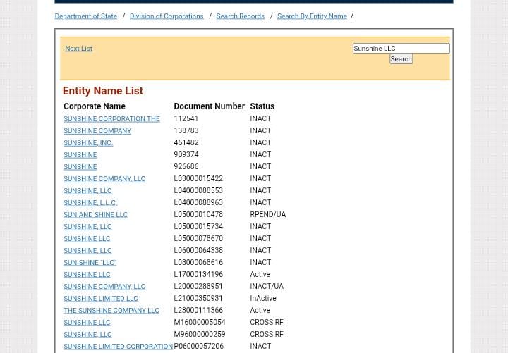This screenshot has height=353, width=508.
Task: Select the SUNSHINE LIMITED CORPORATION link
Action: point(118,347)
